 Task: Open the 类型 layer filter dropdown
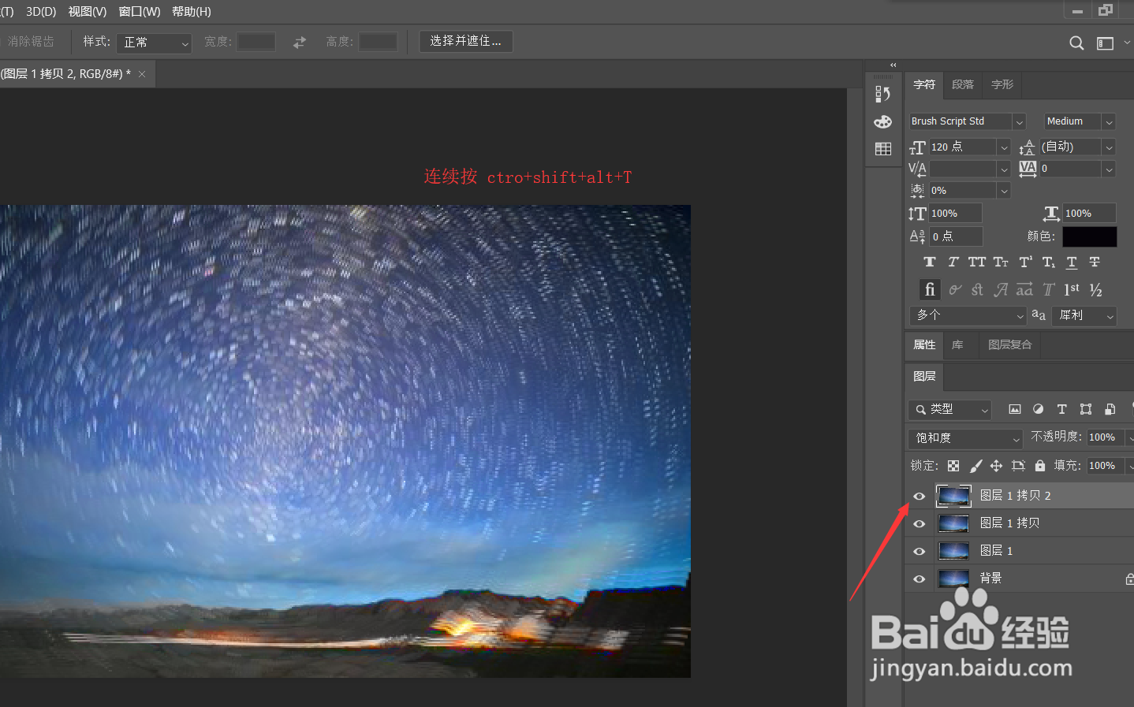950,409
